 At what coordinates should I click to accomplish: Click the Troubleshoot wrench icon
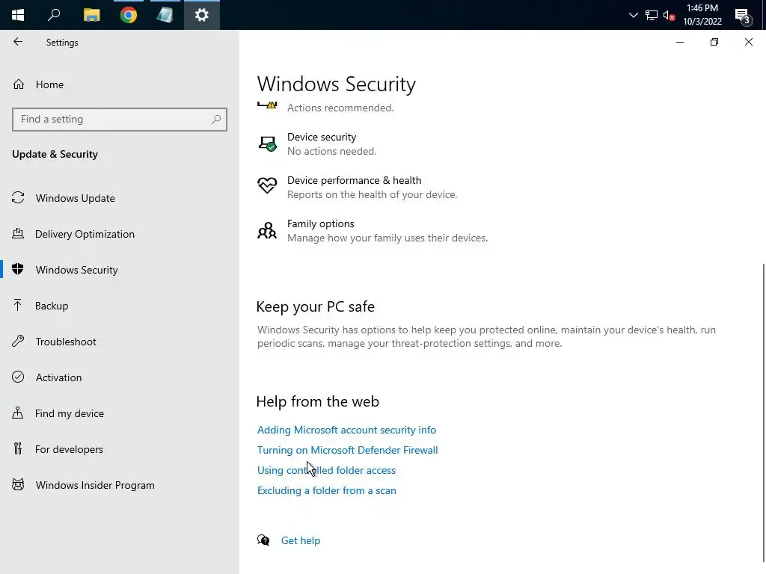(18, 341)
